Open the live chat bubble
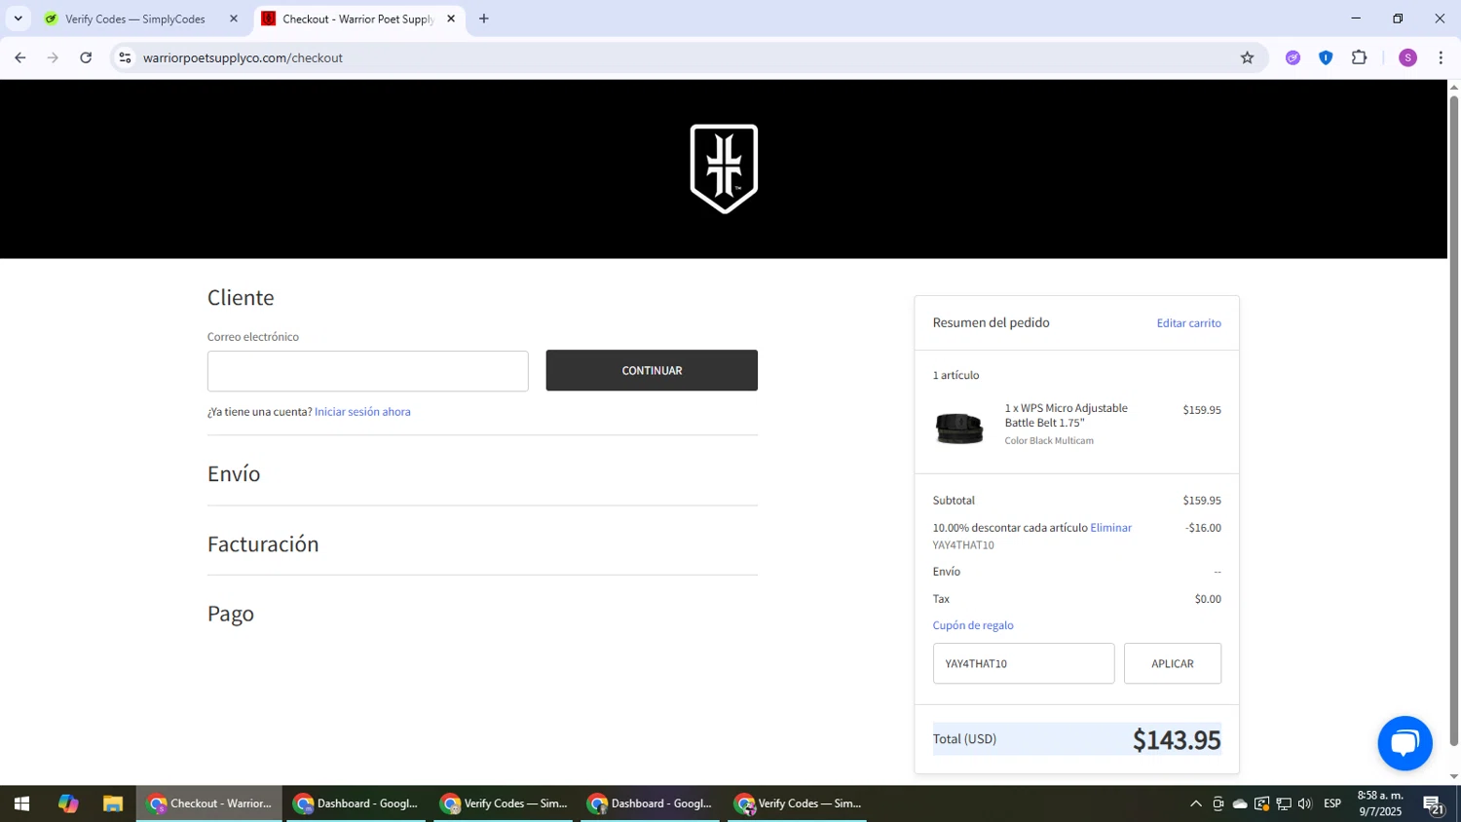1461x822 pixels. pos(1405,743)
